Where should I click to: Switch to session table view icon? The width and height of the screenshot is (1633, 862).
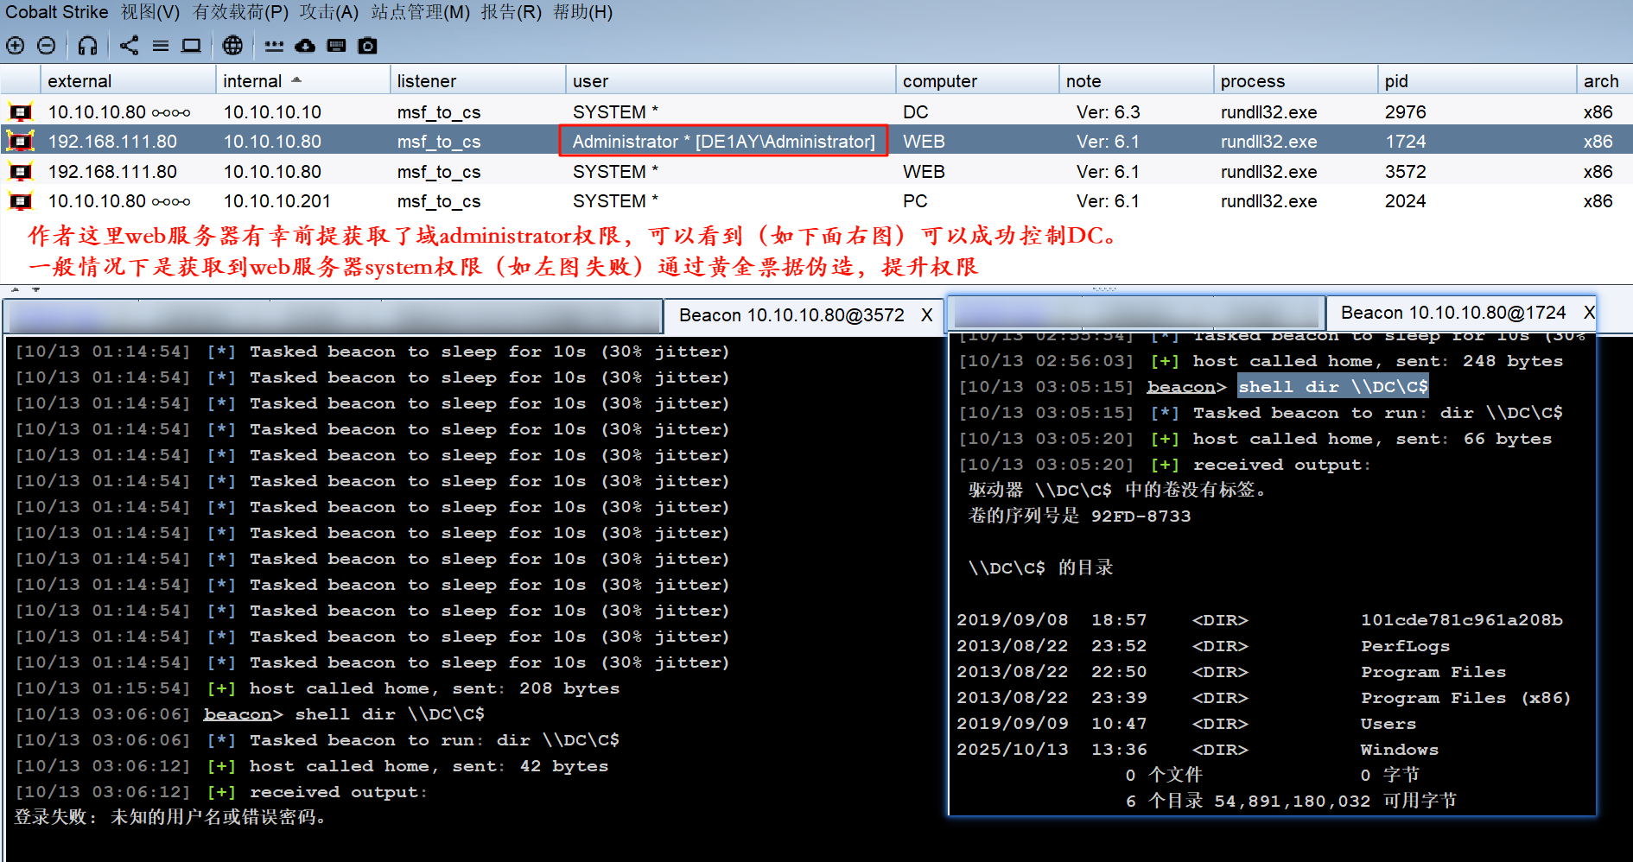tap(161, 46)
